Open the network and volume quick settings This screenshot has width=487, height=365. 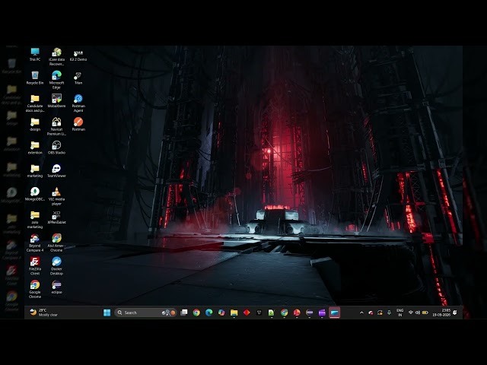[x=418, y=313]
